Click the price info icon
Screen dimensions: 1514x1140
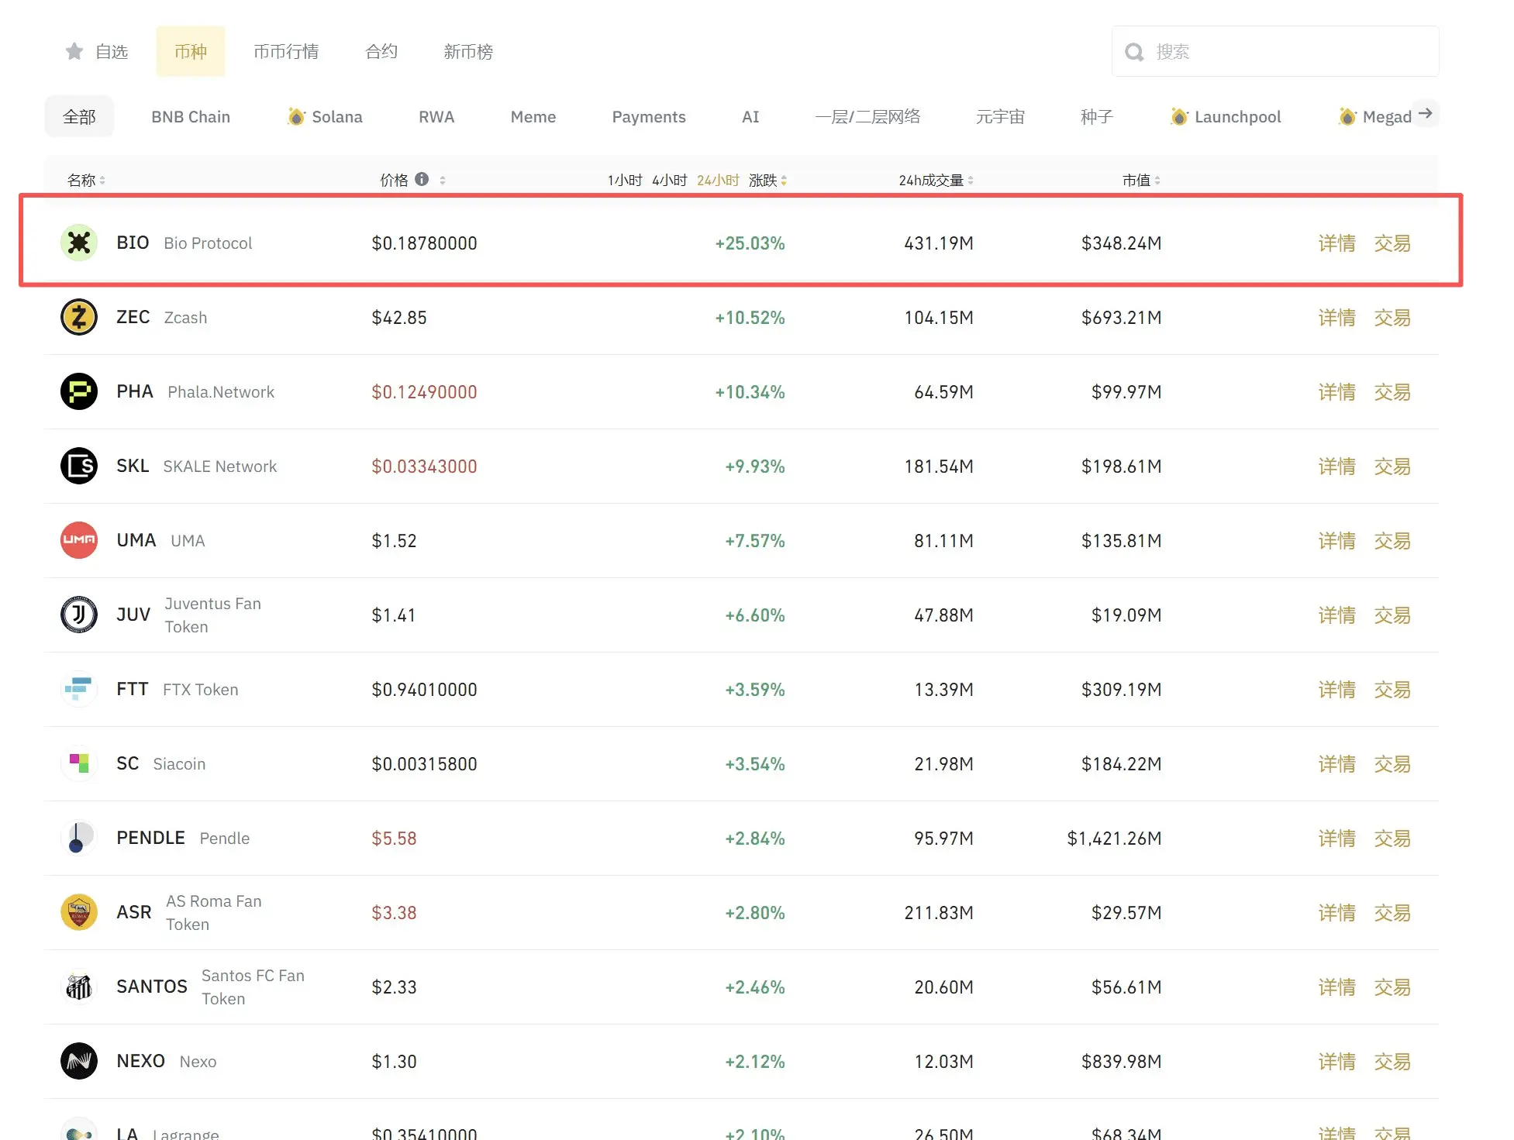[x=422, y=179]
